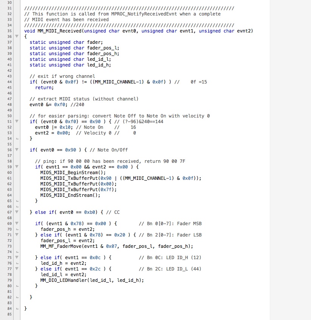The height and width of the screenshot is (320, 311).
Task: Fold the Fader LSB block at line 71
Action: [x=17, y=235]
